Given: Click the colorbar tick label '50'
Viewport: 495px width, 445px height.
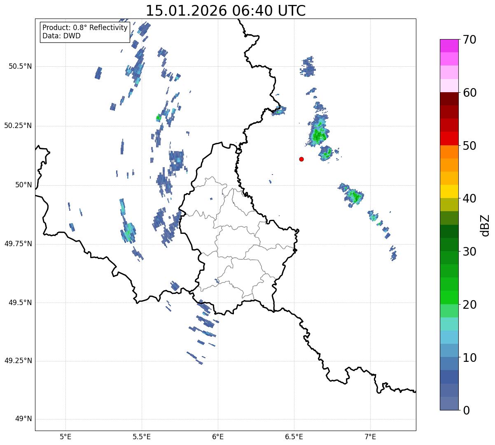Looking at the screenshot, I should [x=469, y=146].
